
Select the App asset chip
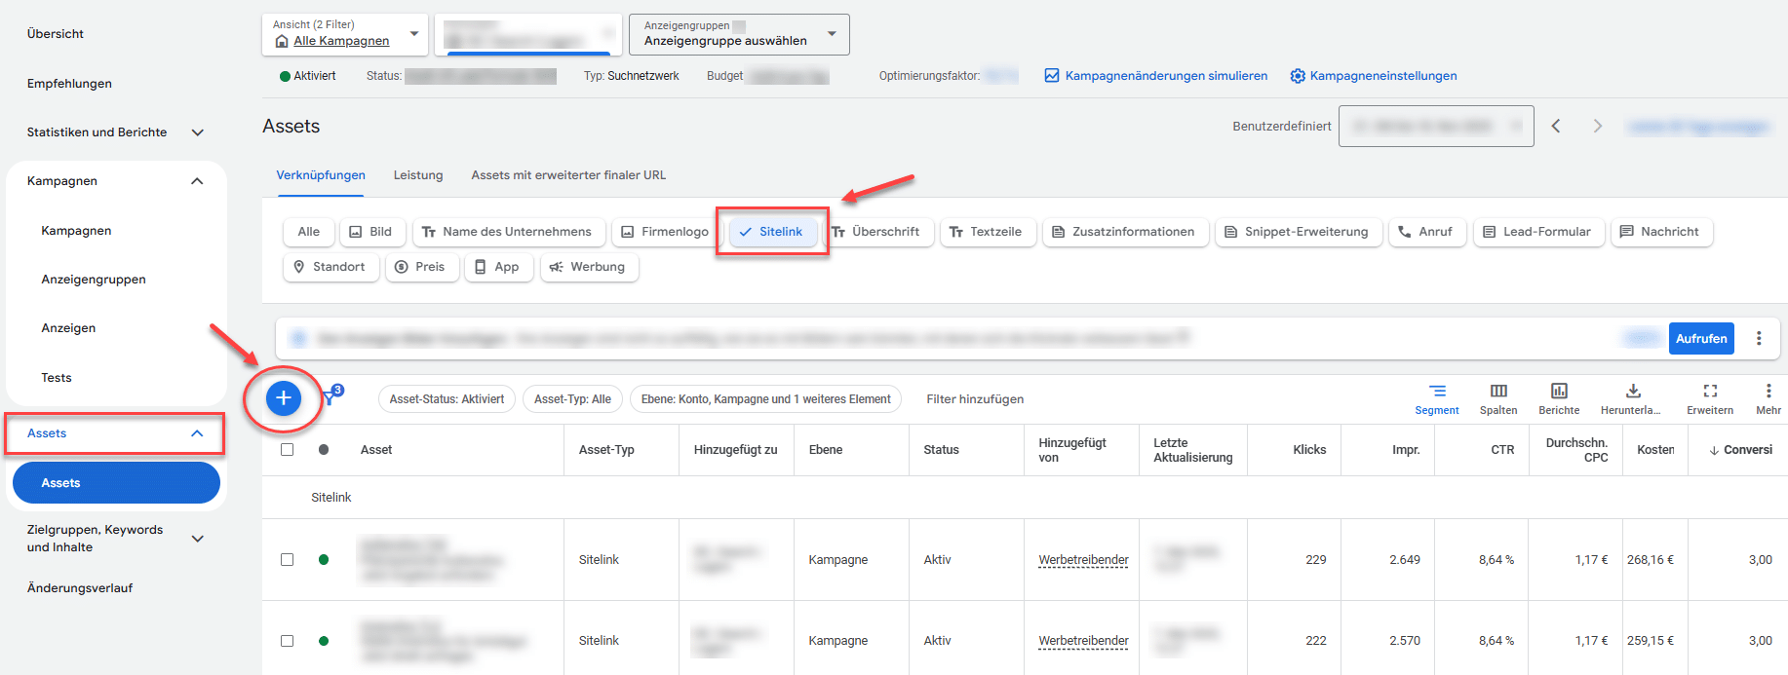coord(498,267)
